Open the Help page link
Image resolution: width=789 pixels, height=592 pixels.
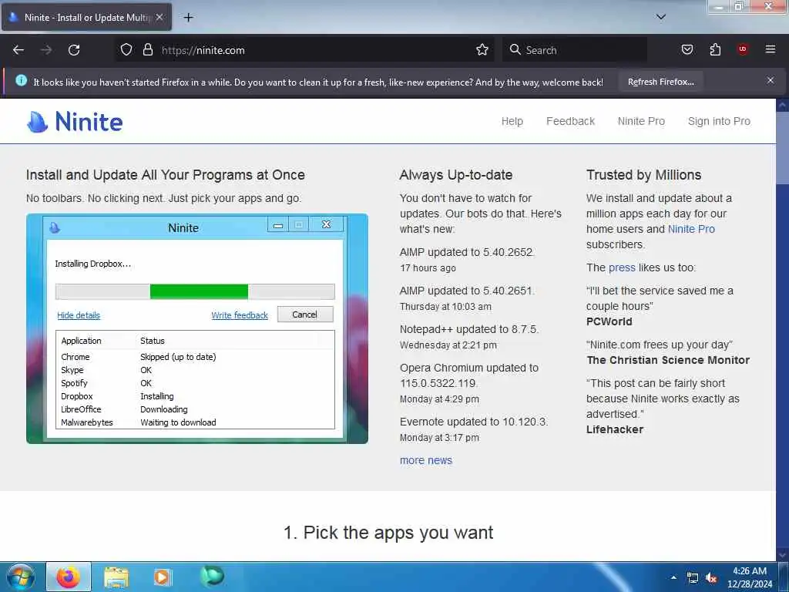click(512, 121)
